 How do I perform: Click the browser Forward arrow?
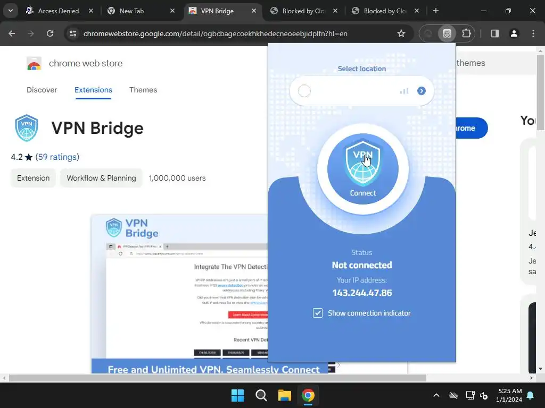pos(31,33)
